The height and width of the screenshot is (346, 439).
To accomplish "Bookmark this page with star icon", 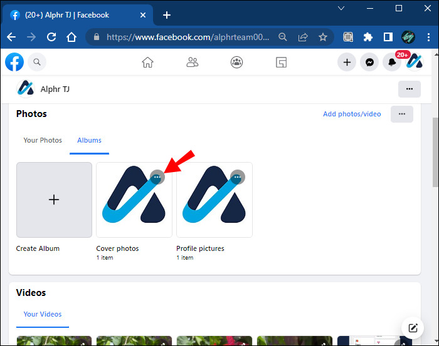I will pos(322,37).
